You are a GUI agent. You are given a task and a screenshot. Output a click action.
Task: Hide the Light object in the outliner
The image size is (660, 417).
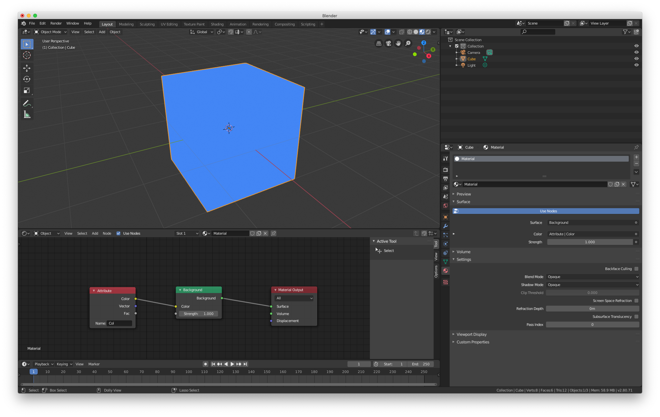coord(636,65)
